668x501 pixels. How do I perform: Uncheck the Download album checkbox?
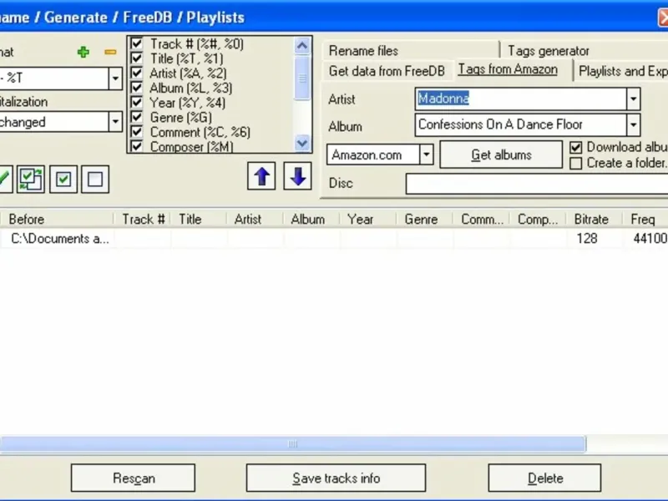coord(575,148)
